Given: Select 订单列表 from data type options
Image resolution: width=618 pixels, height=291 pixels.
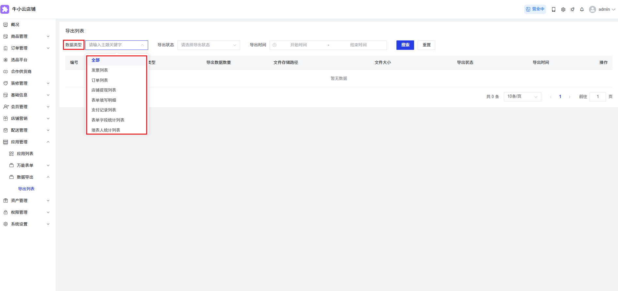Looking at the screenshot, I should (x=100, y=80).
